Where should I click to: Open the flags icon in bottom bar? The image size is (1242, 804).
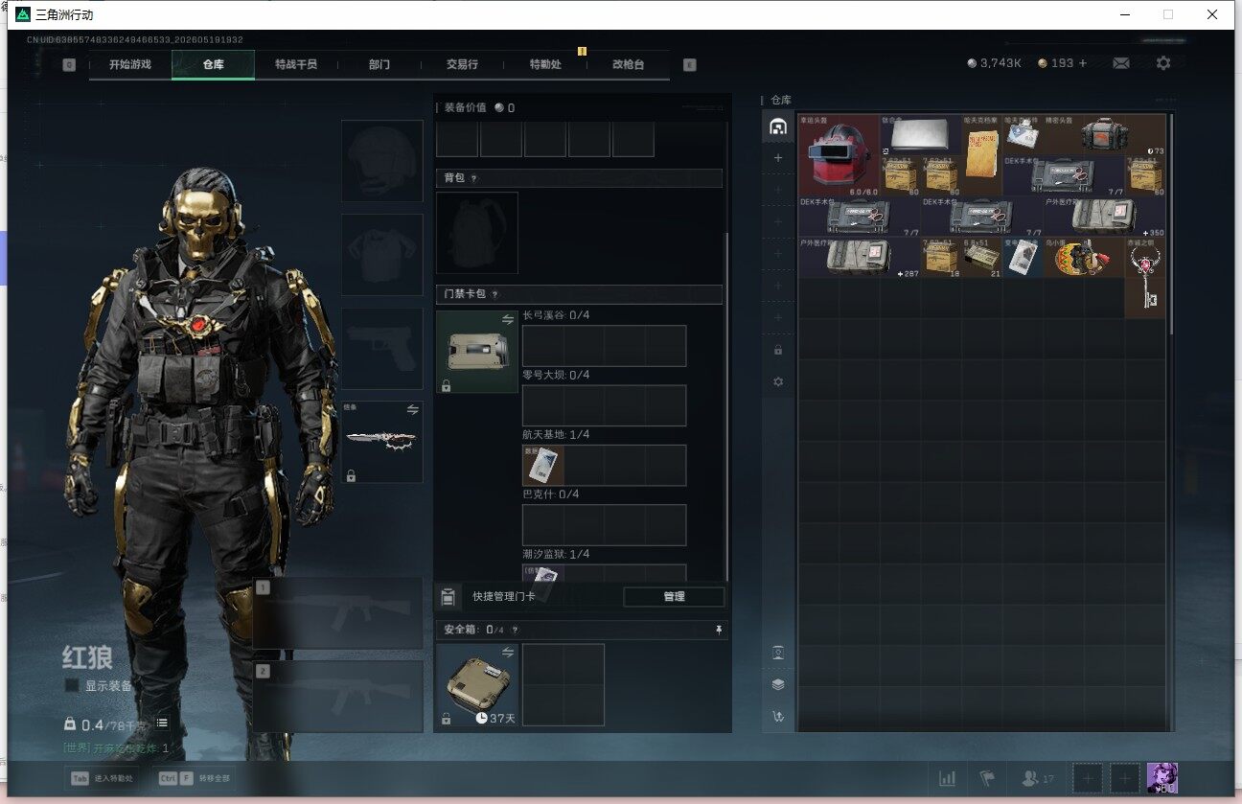(986, 778)
